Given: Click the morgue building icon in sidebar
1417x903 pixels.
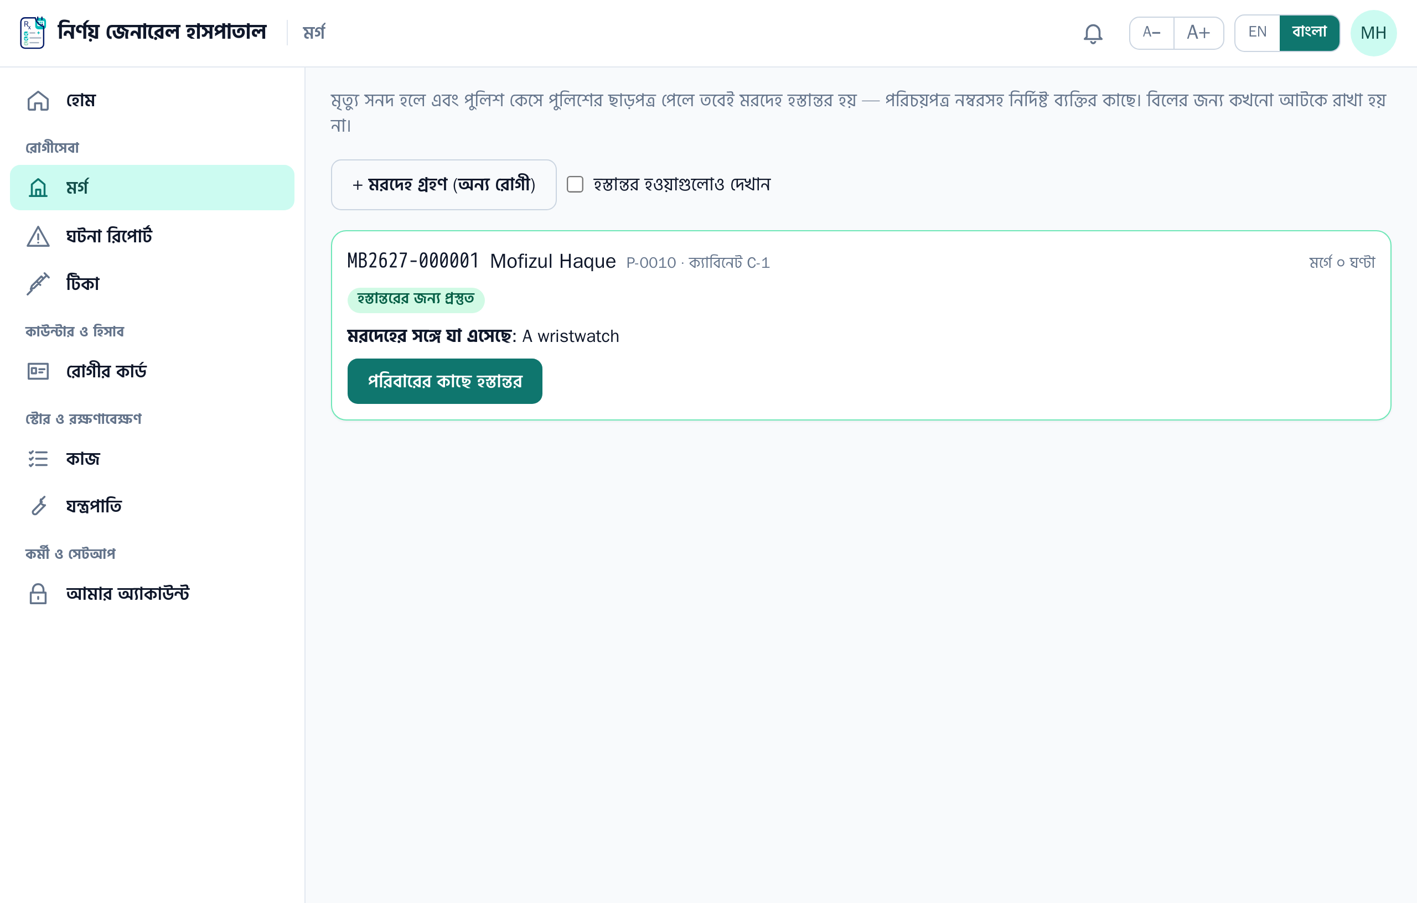Looking at the screenshot, I should click(x=38, y=188).
